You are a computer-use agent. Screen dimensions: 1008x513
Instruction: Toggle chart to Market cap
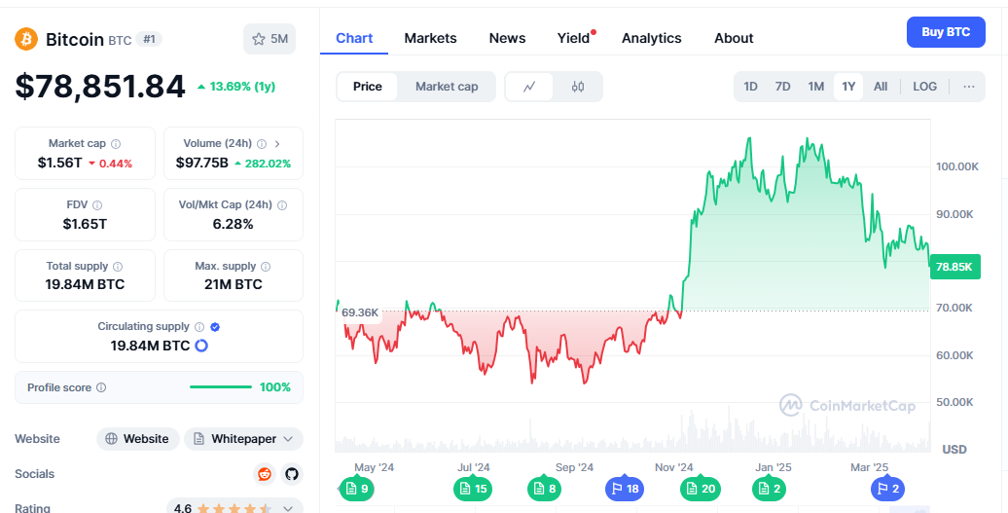[x=447, y=87]
